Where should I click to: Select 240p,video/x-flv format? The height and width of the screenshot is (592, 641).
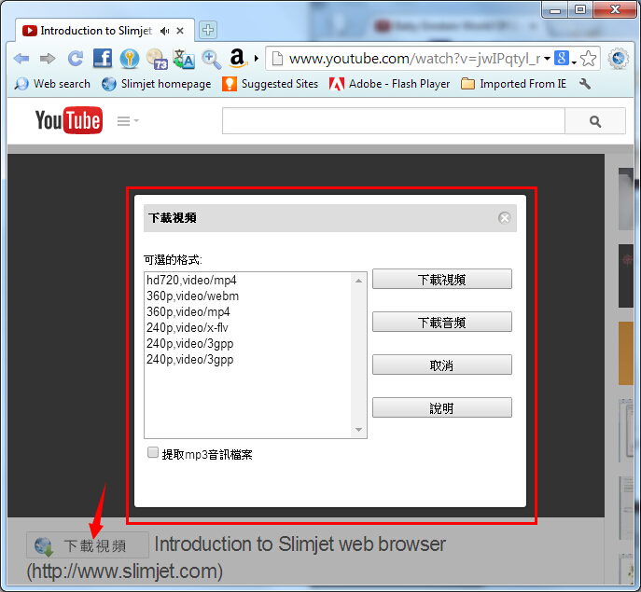248,327
